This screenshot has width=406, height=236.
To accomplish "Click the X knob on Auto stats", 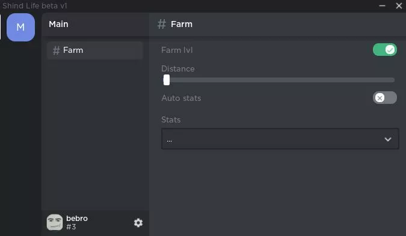I will click(380, 98).
